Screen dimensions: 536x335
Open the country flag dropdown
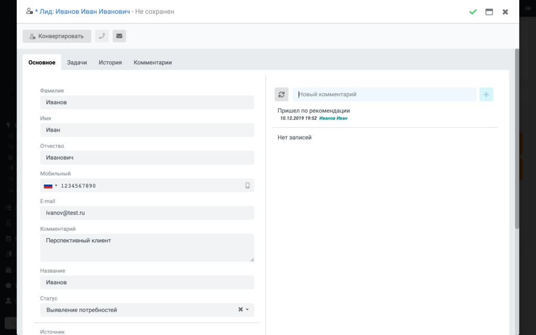(50, 186)
